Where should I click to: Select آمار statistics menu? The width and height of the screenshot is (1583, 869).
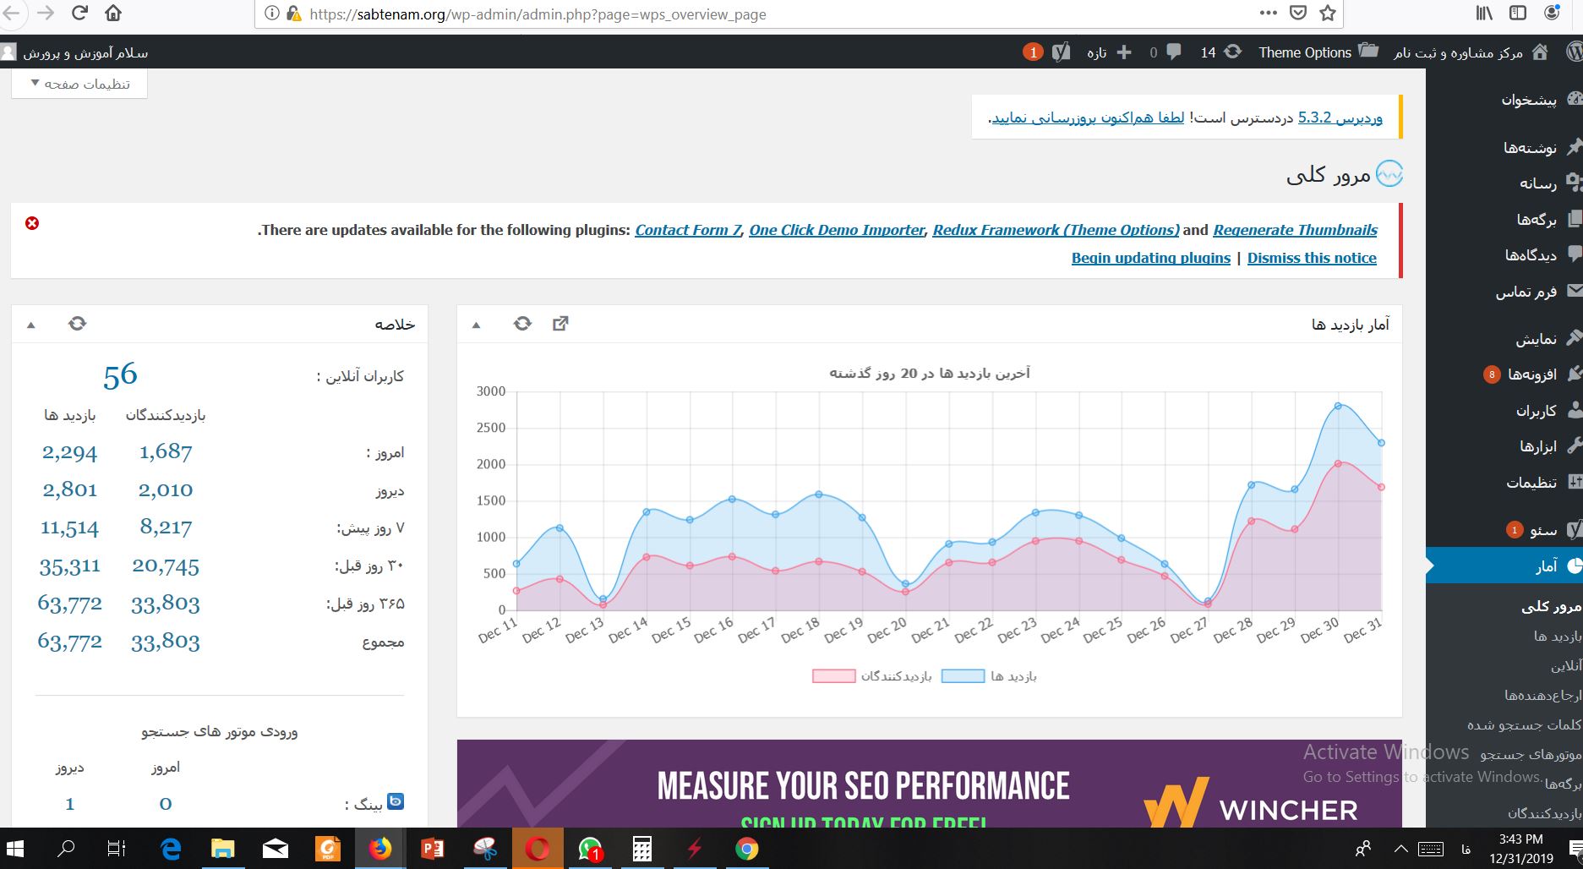[1504, 566]
